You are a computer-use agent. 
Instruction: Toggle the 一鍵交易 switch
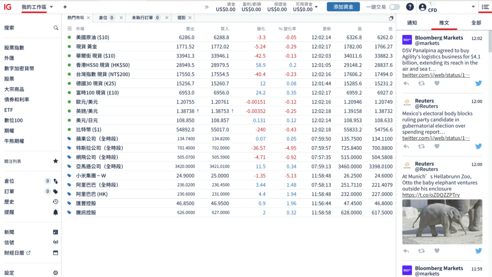394,7
